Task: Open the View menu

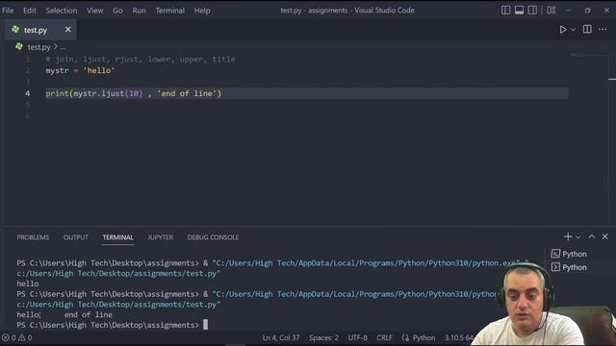Action: (x=94, y=11)
